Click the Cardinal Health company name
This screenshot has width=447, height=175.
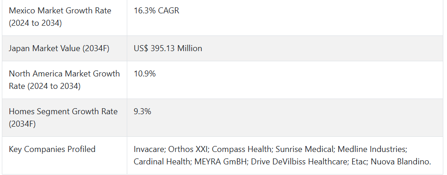(x=161, y=162)
